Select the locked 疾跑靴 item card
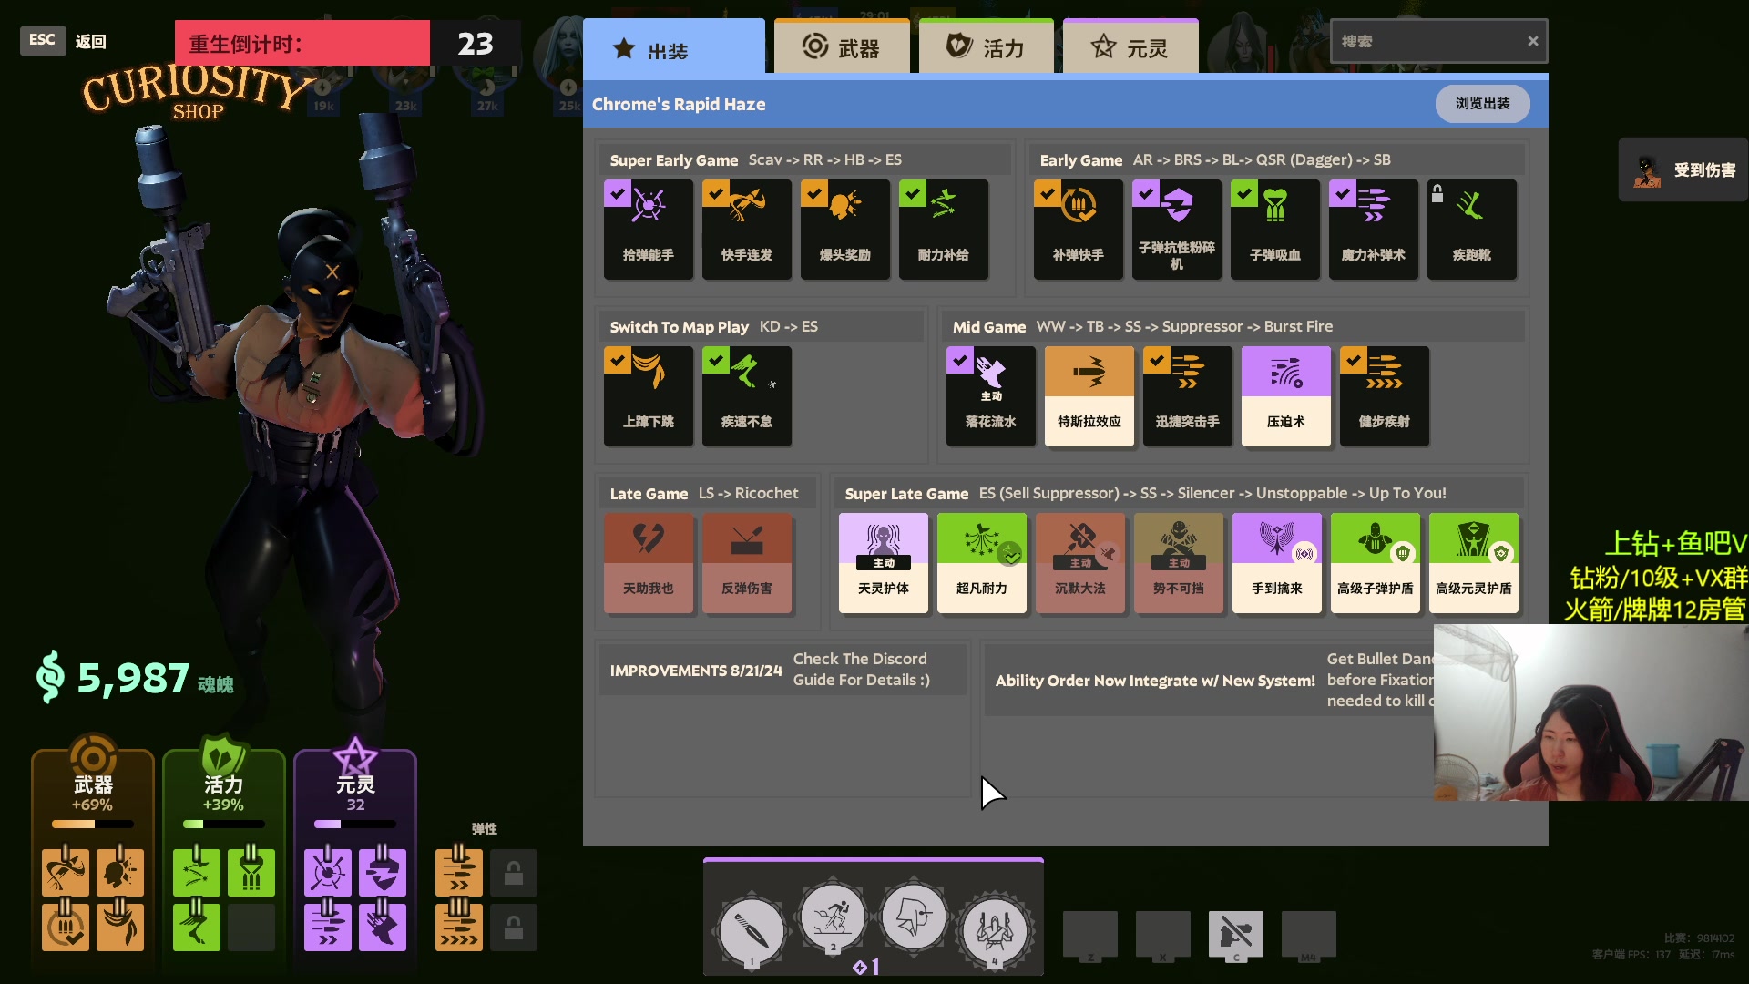Image resolution: width=1749 pixels, height=984 pixels. (1471, 230)
